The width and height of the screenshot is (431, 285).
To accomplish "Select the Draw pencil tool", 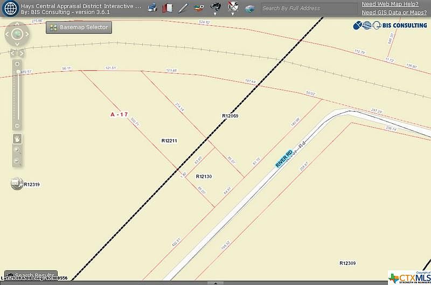I will pos(183,8).
